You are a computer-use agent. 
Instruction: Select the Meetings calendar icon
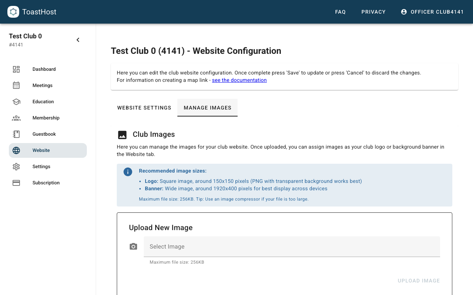pos(16,85)
